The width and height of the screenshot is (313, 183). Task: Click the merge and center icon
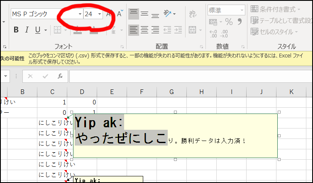pyautogui.click(x=193, y=30)
